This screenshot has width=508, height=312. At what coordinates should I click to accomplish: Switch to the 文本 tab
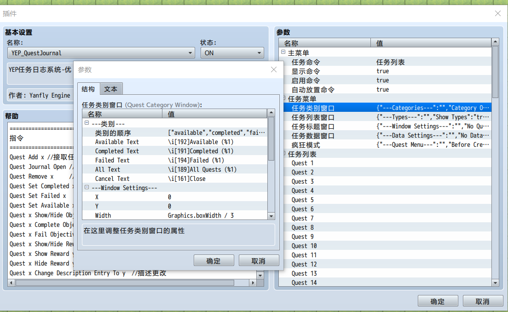pos(111,89)
